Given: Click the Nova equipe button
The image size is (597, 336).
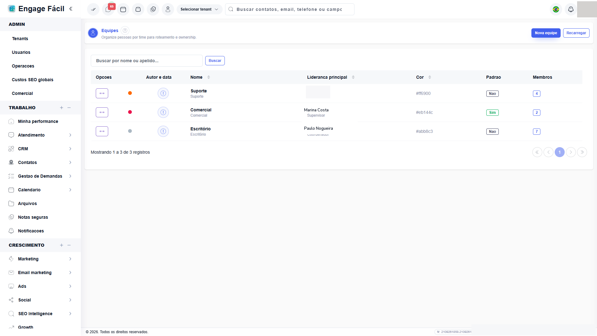Looking at the screenshot, I should click(x=546, y=33).
